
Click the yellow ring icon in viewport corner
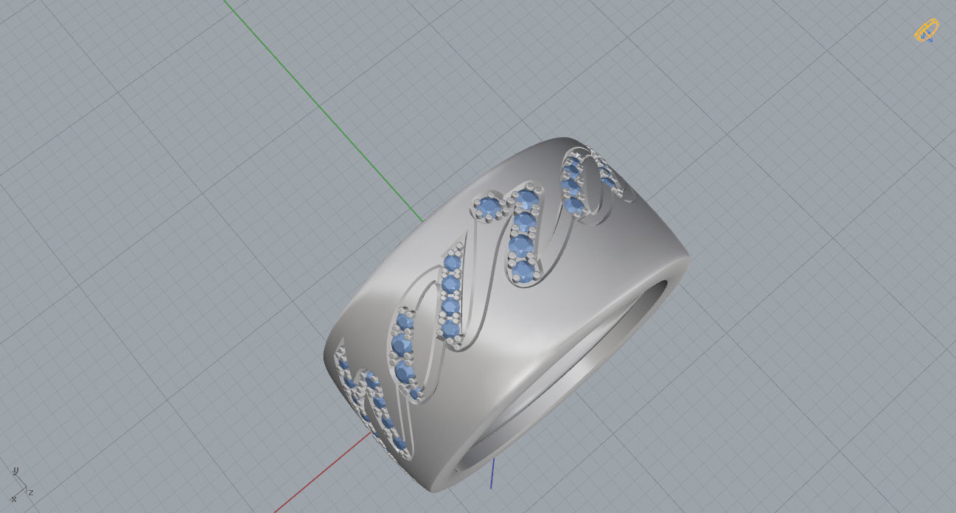[926, 31]
